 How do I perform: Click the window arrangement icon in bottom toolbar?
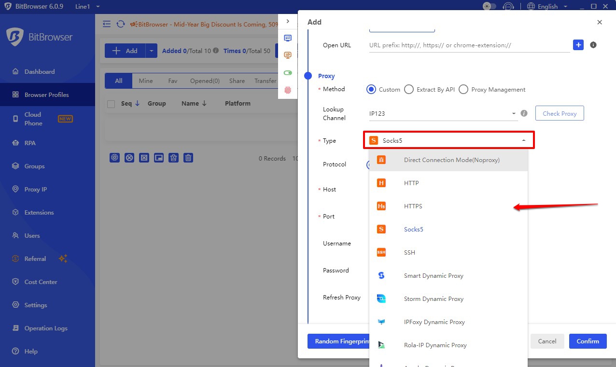[x=159, y=158]
